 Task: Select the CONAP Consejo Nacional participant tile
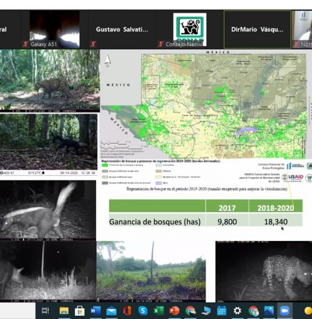tap(190, 29)
